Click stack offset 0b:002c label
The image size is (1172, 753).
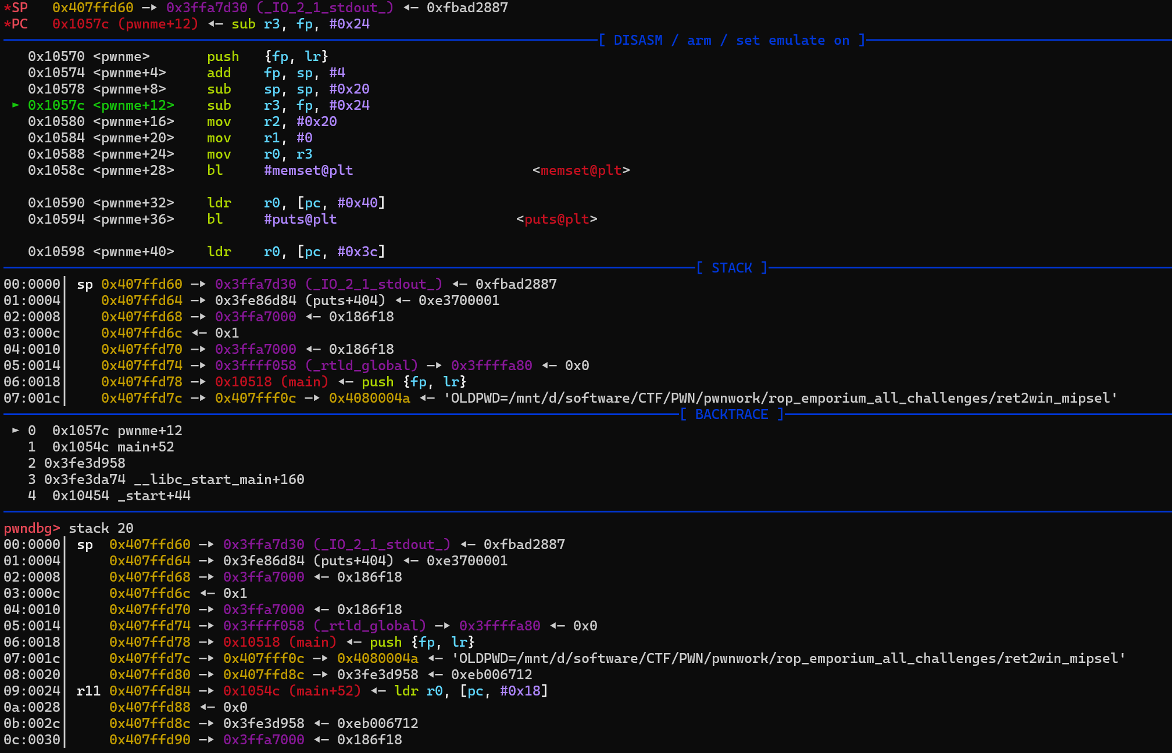(x=32, y=723)
